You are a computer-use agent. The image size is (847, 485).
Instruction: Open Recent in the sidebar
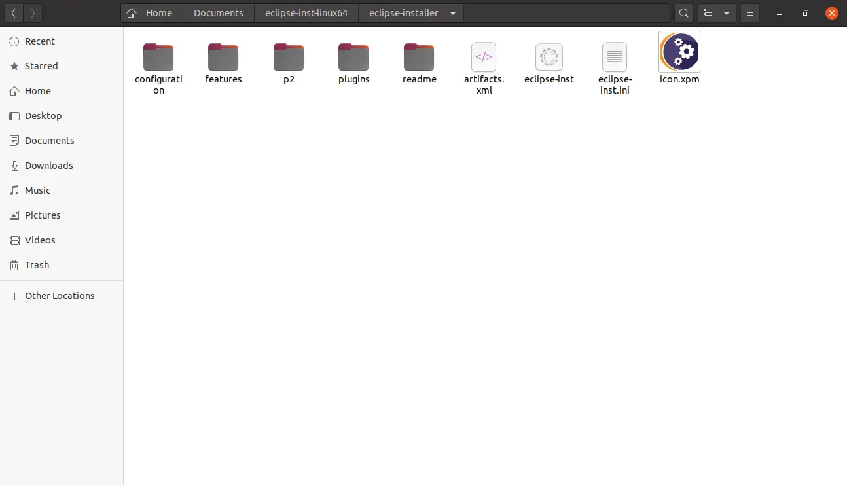coord(62,41)
